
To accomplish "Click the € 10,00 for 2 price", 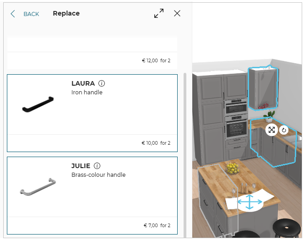I will point(156,143).
